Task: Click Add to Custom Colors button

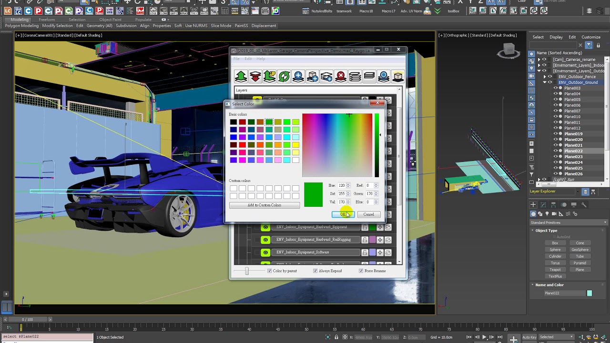Action: [x=264, y=205]
